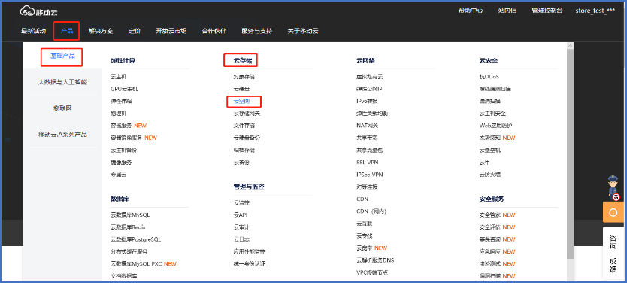Open 站内信 in top bar
627x283 pixels.
pyautogui.click(x=507, y=11)
